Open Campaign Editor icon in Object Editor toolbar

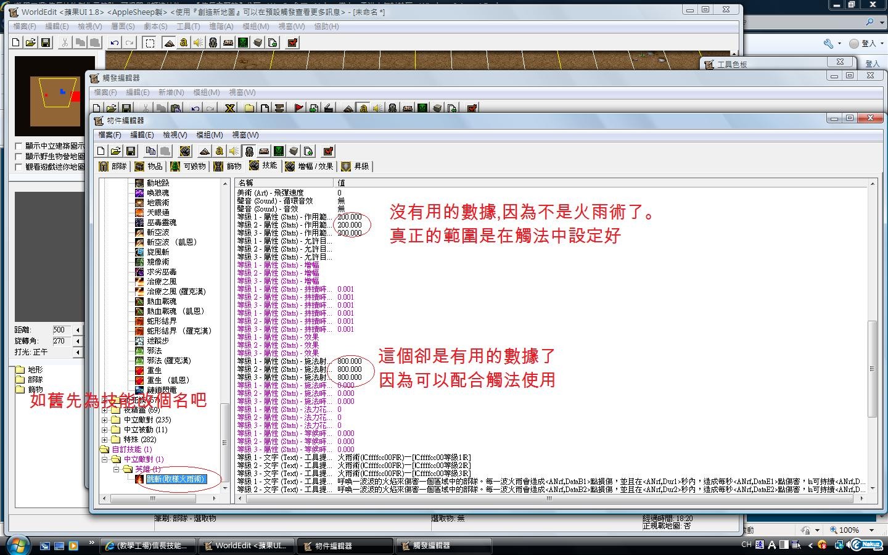click(x=263, y=151)
